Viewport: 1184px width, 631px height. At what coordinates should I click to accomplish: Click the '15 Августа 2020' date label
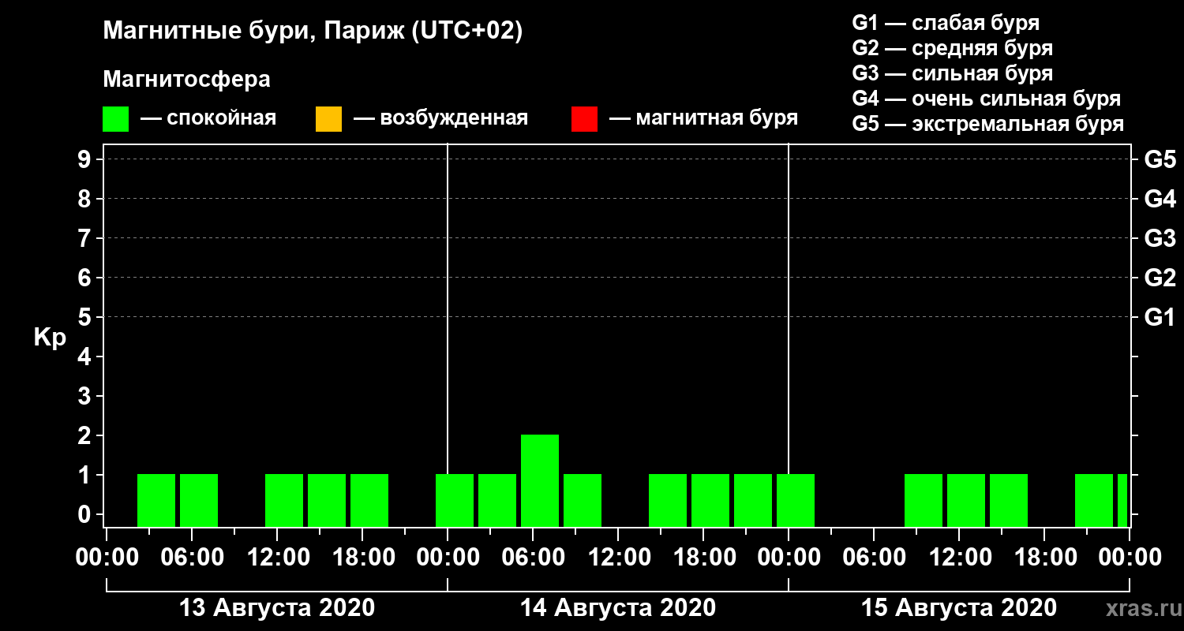[959, 608]
